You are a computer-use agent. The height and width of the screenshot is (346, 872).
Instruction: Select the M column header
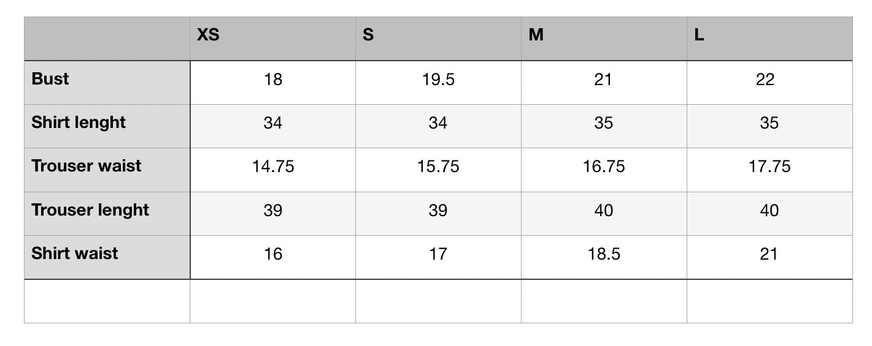coord(604,39)
